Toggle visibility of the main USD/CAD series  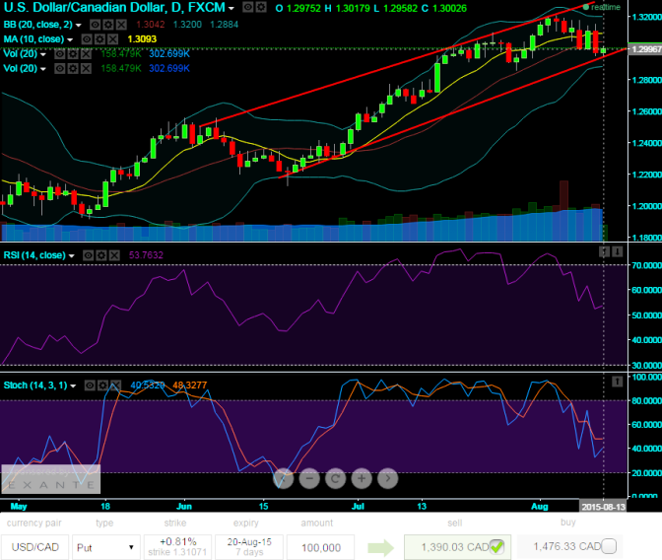coord(248,7)
